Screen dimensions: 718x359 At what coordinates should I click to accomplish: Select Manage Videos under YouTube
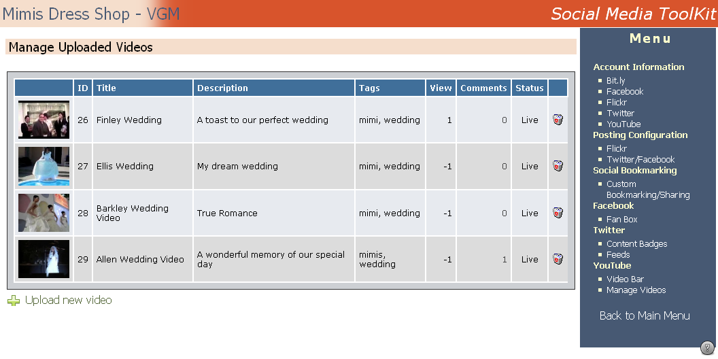tap(636, 290)
